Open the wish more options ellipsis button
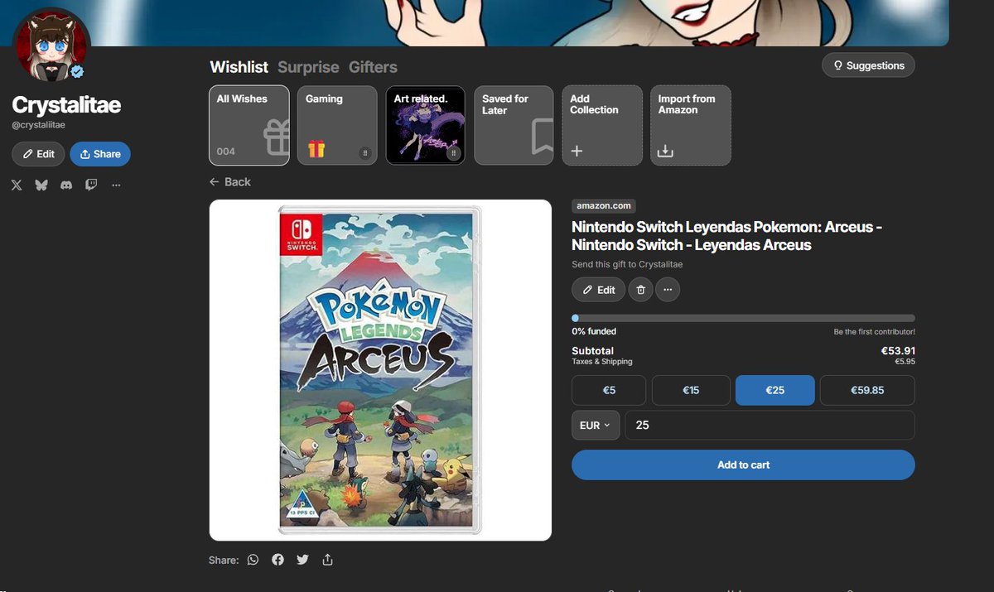Screen dimensions: 994x592 coord(668,290)
